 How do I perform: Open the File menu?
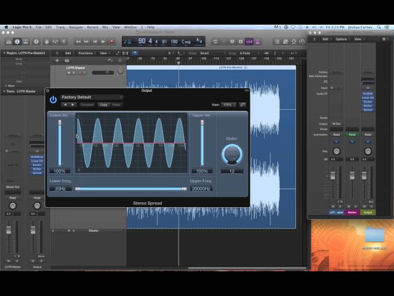point(38,27)
